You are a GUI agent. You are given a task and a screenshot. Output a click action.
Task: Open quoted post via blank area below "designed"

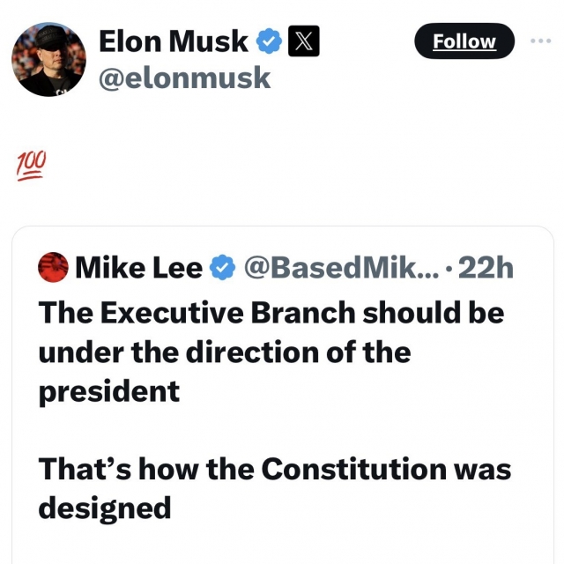(283, 545)
